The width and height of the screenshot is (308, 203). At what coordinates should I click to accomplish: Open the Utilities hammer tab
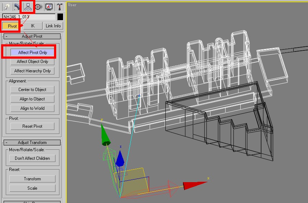click(x=59, y=7)
